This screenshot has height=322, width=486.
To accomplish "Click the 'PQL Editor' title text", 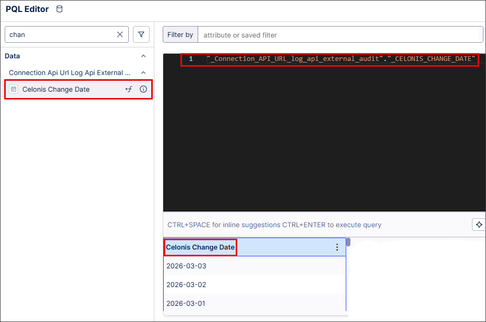I will 27,9.
